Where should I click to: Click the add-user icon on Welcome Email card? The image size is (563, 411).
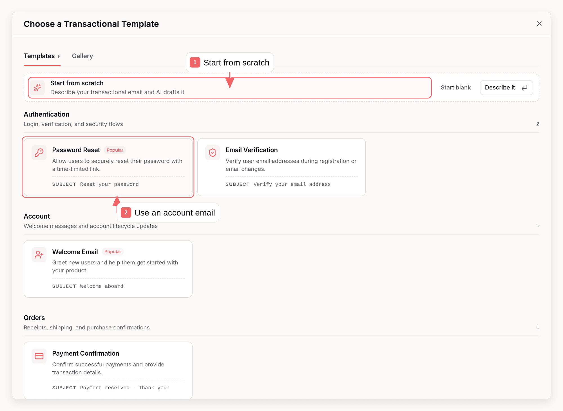(x=39, y=255)
